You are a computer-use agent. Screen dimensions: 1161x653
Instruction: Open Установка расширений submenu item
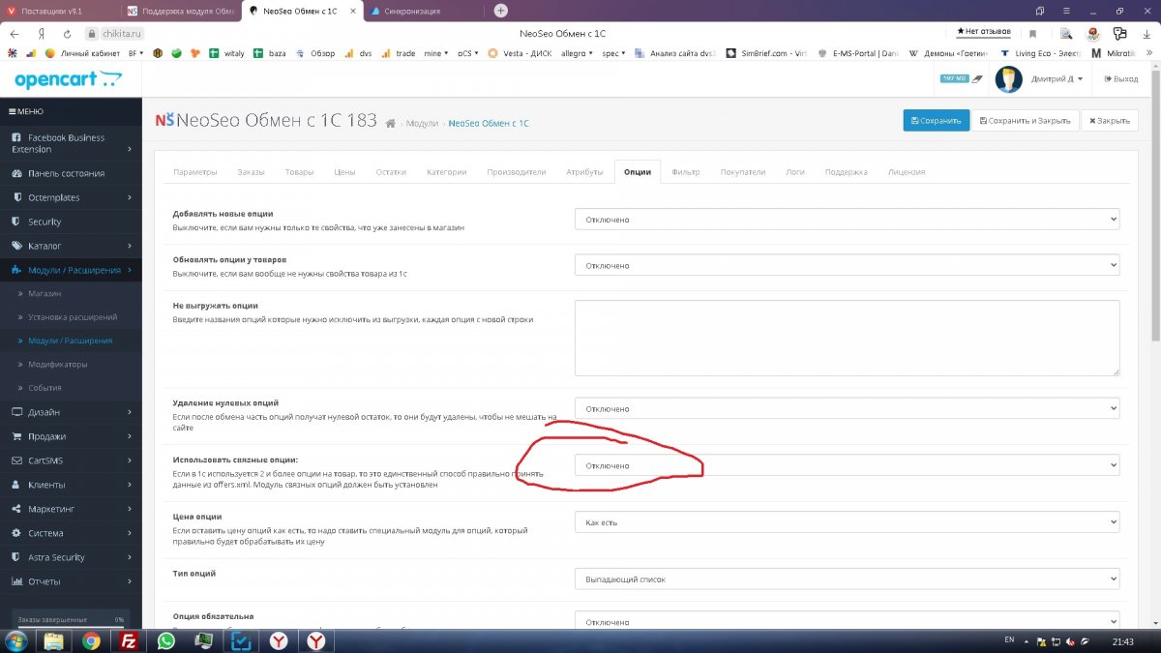click(71, 317)
